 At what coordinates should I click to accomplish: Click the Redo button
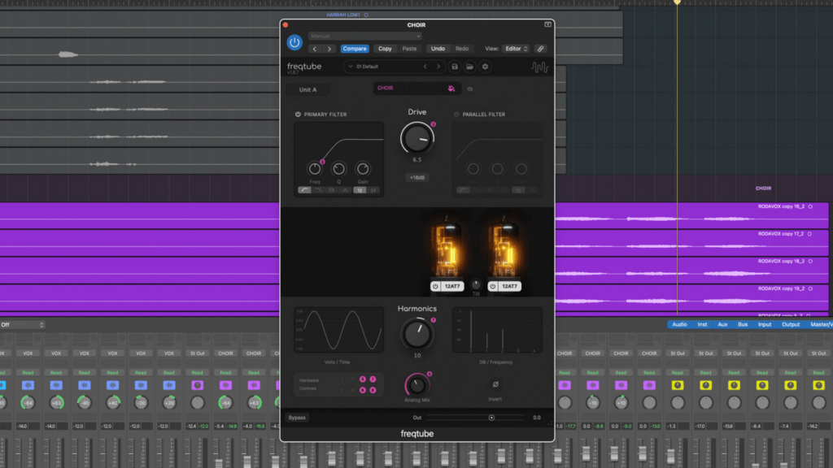tap(462, 49)
